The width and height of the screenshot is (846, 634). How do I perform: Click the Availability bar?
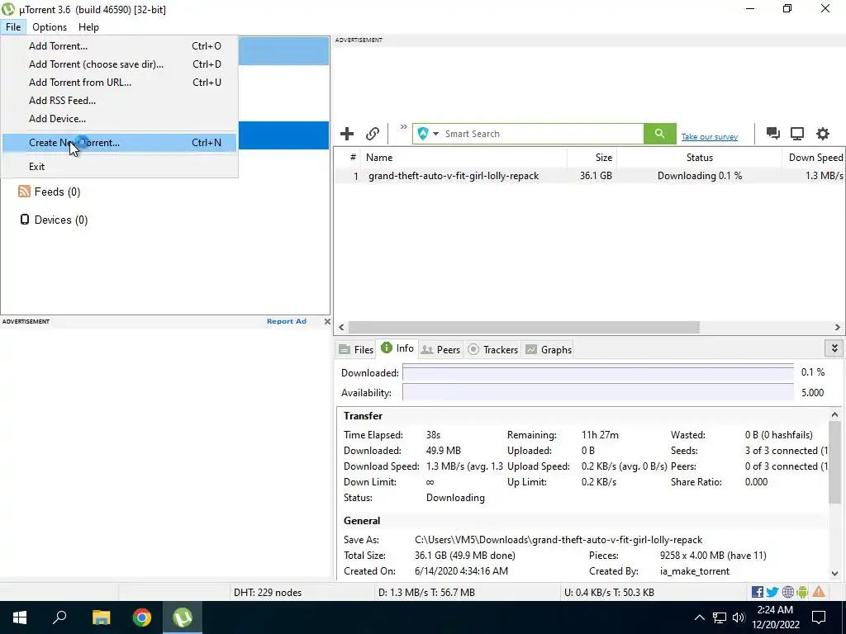click(x=598, y=392)
